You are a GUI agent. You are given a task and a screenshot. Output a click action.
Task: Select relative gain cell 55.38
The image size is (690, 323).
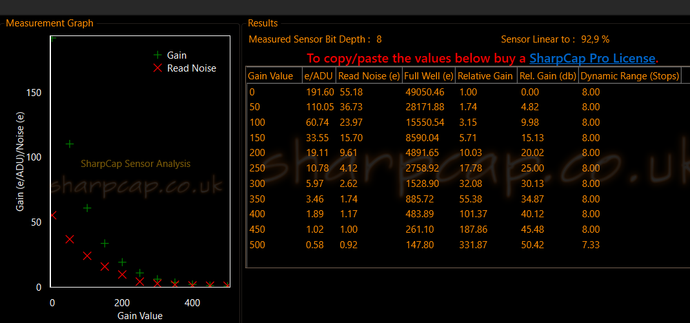point(471,199)
